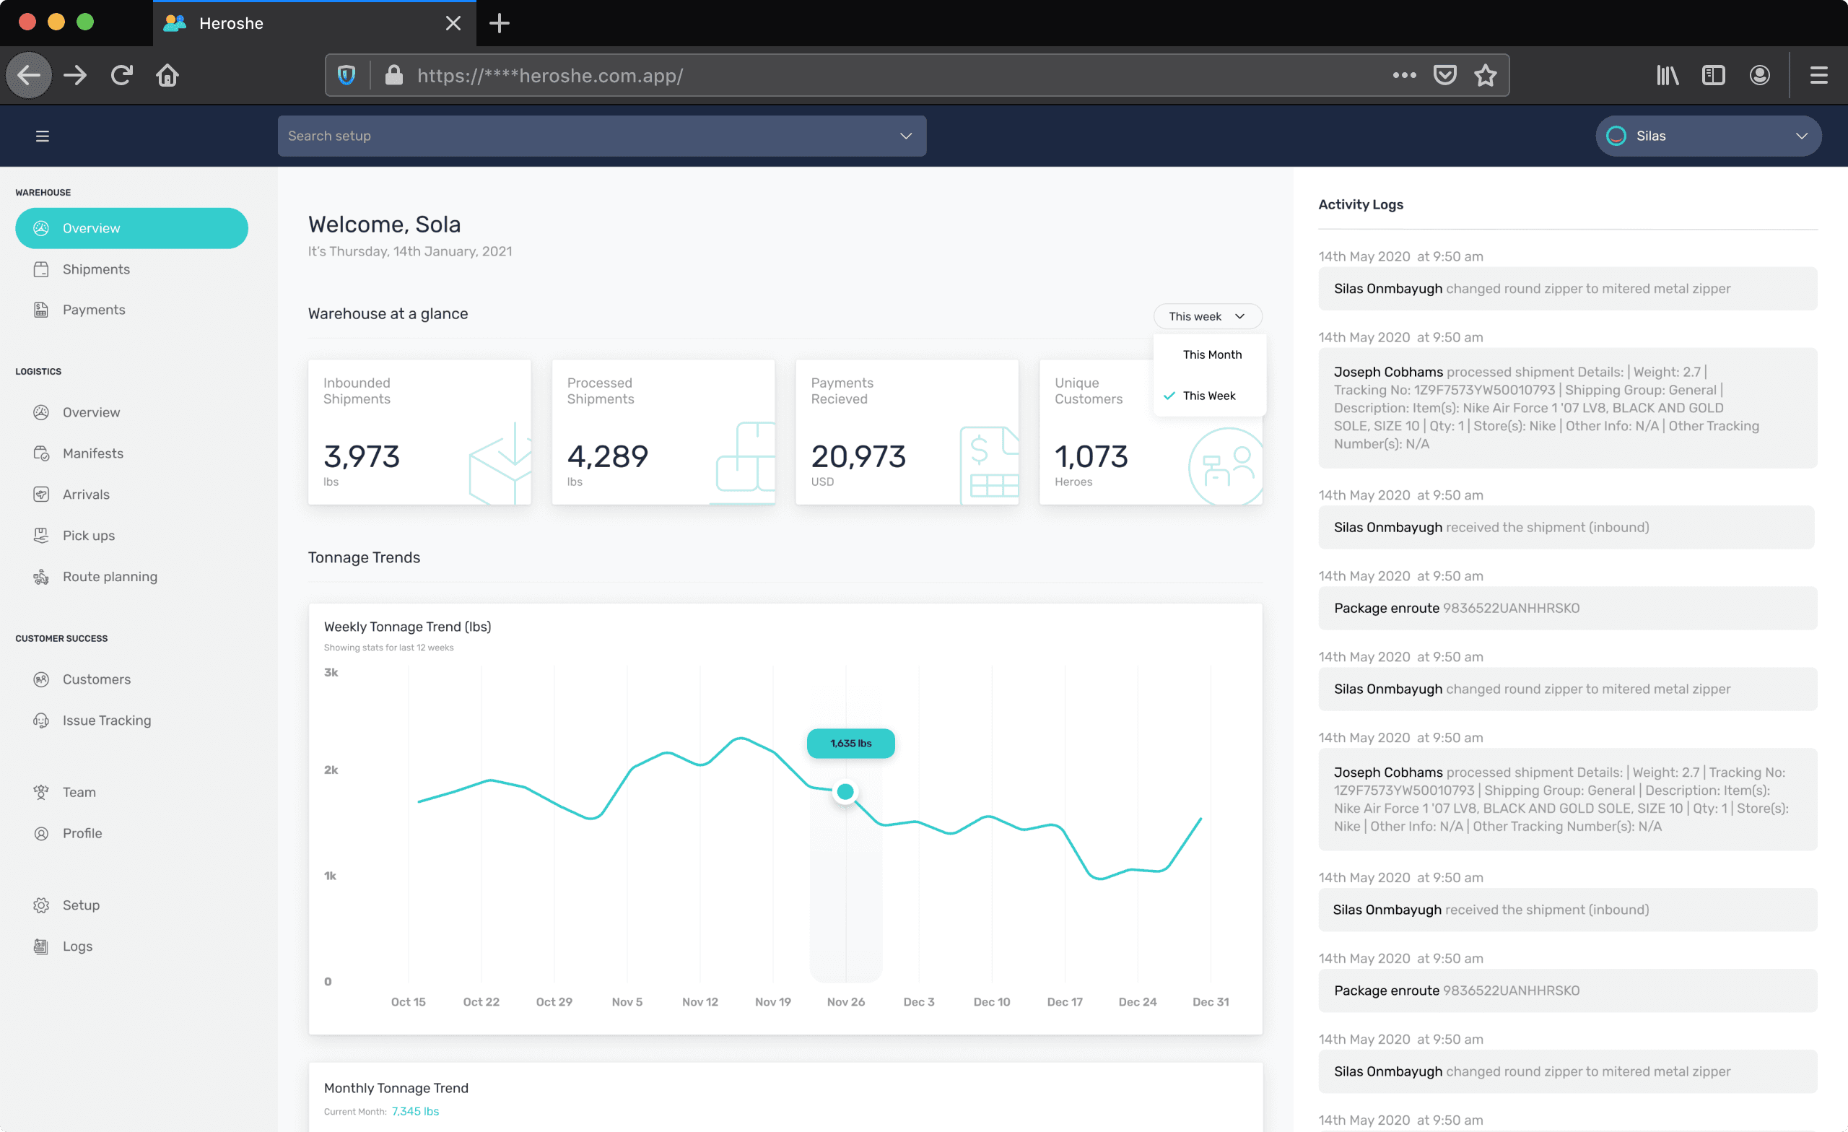The image size is (1848, 1132).
Task: Click the Team icon in the sidebar
Action: [x=41, y=792]
